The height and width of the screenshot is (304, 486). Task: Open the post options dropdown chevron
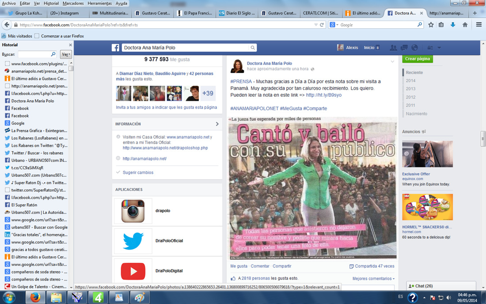392,62
